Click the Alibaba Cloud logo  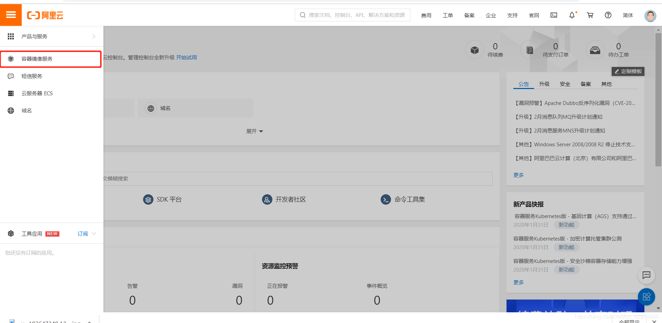[x=45, y=15]
